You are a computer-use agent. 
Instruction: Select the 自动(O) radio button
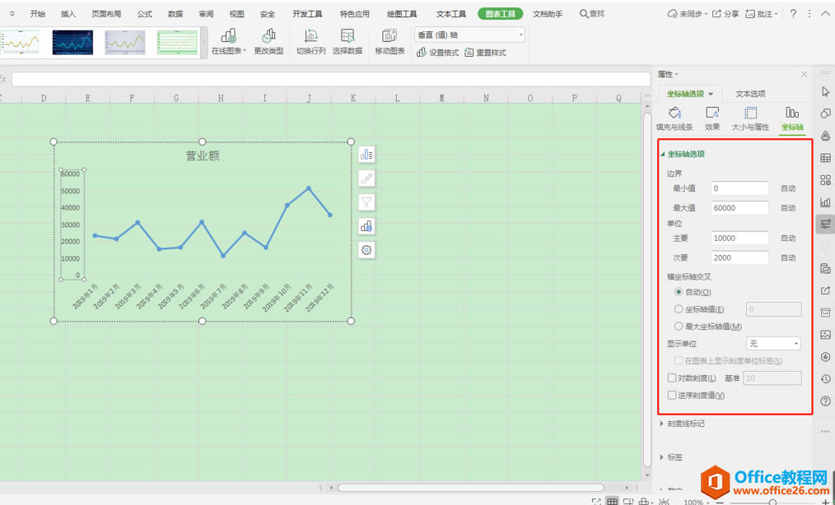679,292
